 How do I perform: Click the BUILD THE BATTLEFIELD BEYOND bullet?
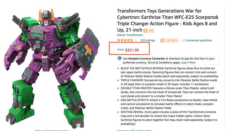(x=170, y=72)
